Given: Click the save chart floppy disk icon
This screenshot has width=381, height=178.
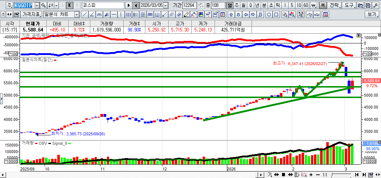Looking at the screenshot, I should tap(368, 5).
